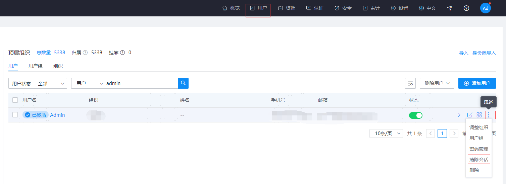Toggle the Admin status switch off
This screenshot has height=184, width=506.
pyautogui.click(x=416, y=115)
